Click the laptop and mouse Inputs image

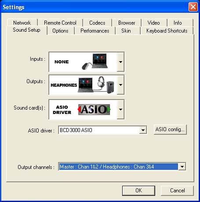(x=95, y=62)
